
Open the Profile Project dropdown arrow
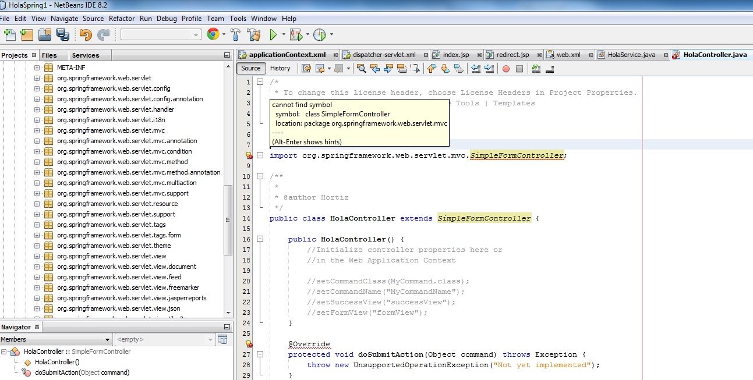point(331,35)
